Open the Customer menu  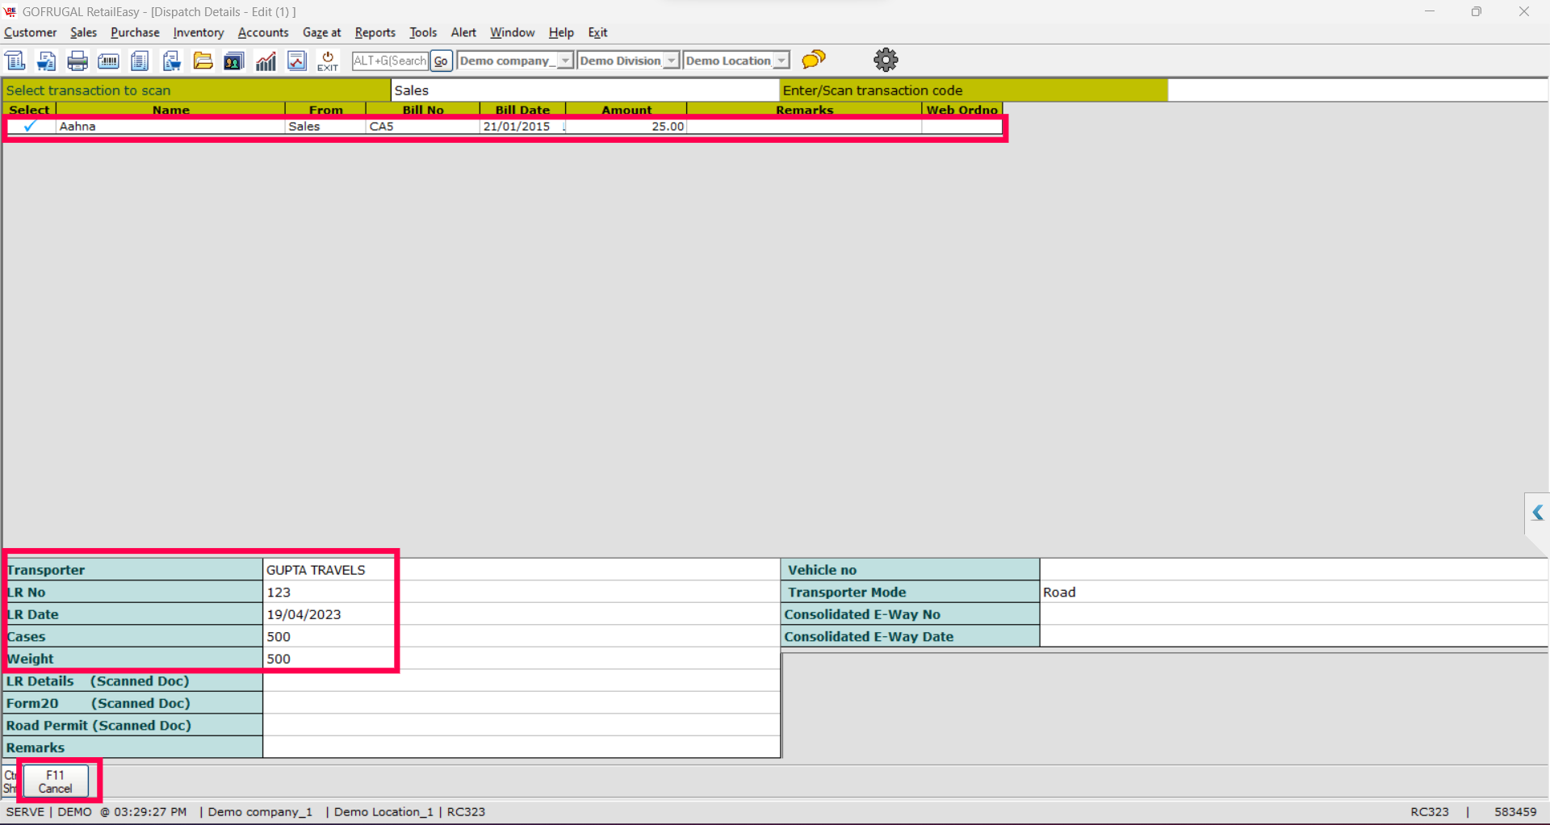click(31, 32)
